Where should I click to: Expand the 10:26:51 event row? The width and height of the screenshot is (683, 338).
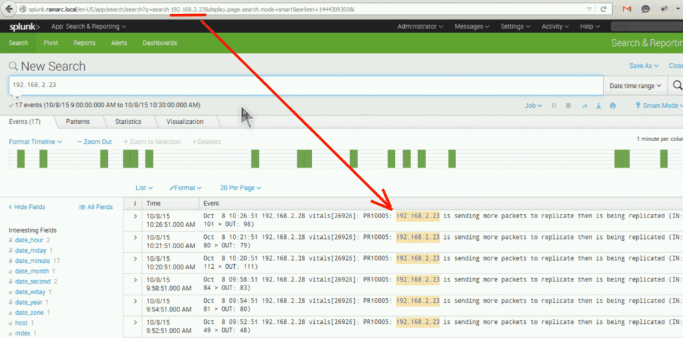click(x=135, y=216)
